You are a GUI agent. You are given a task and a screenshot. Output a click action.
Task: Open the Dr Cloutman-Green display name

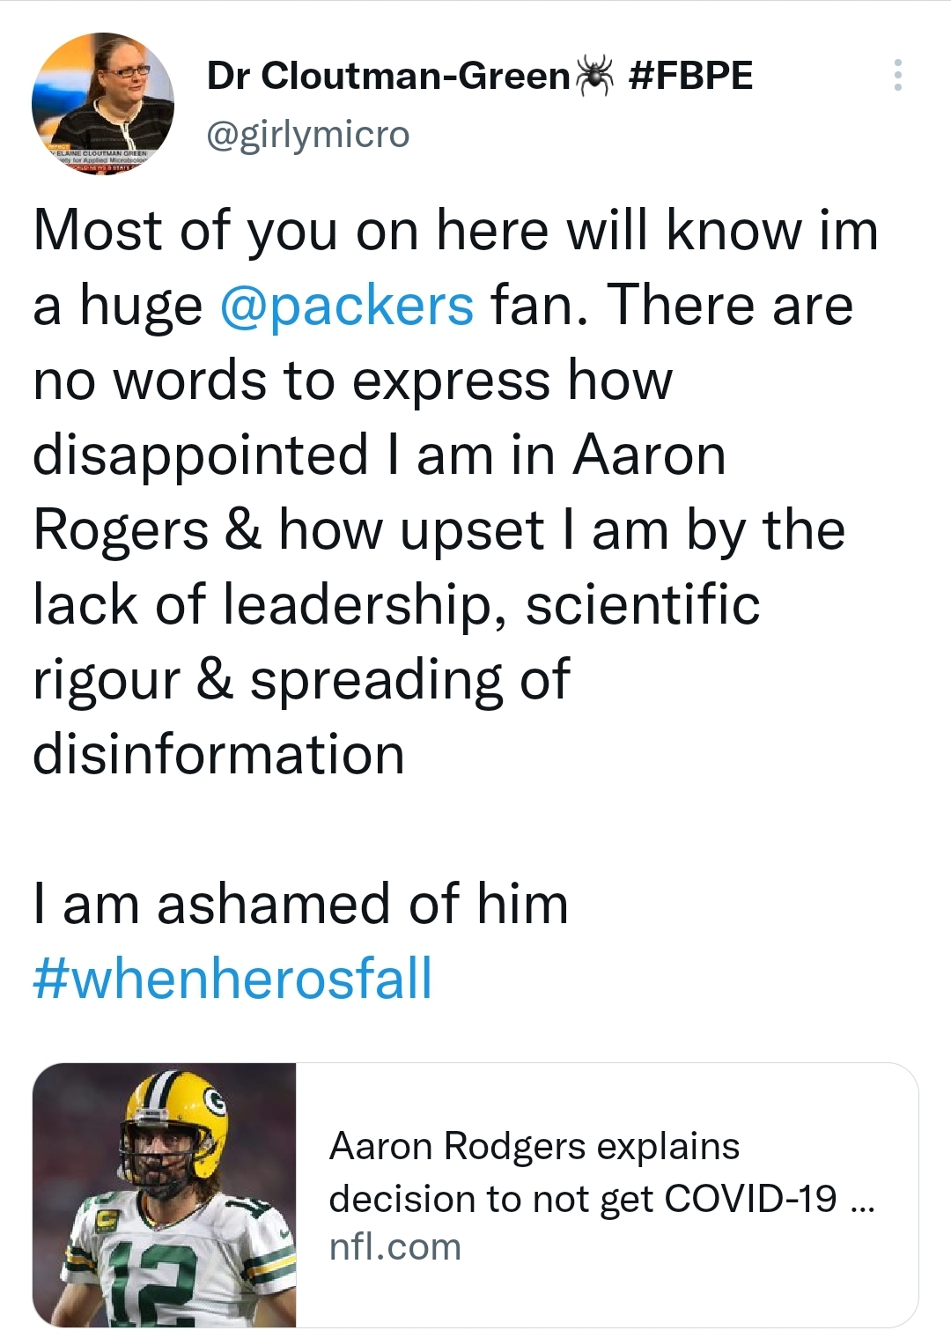click(388, 76)
